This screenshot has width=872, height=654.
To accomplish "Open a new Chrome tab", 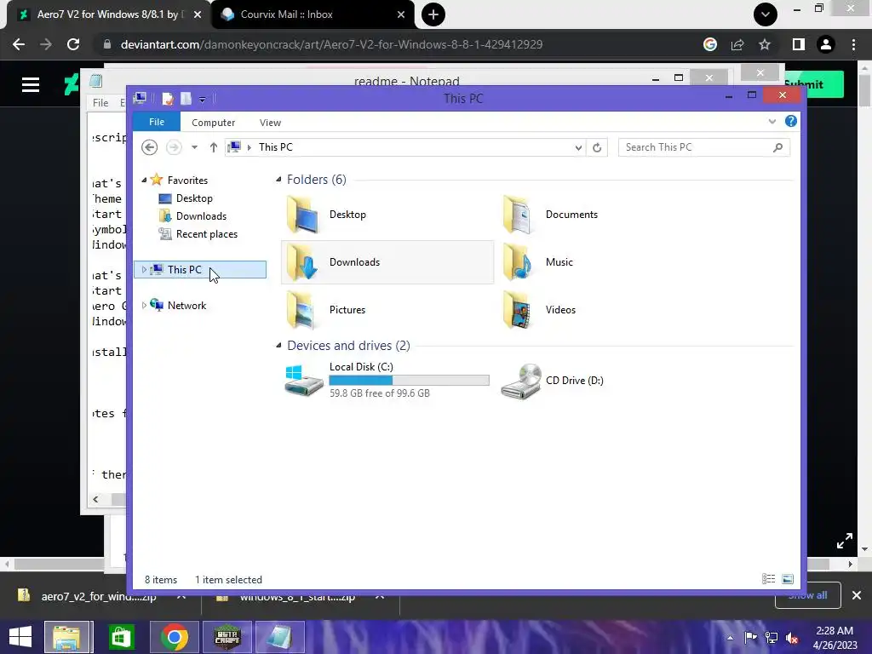I will (433, 14).
